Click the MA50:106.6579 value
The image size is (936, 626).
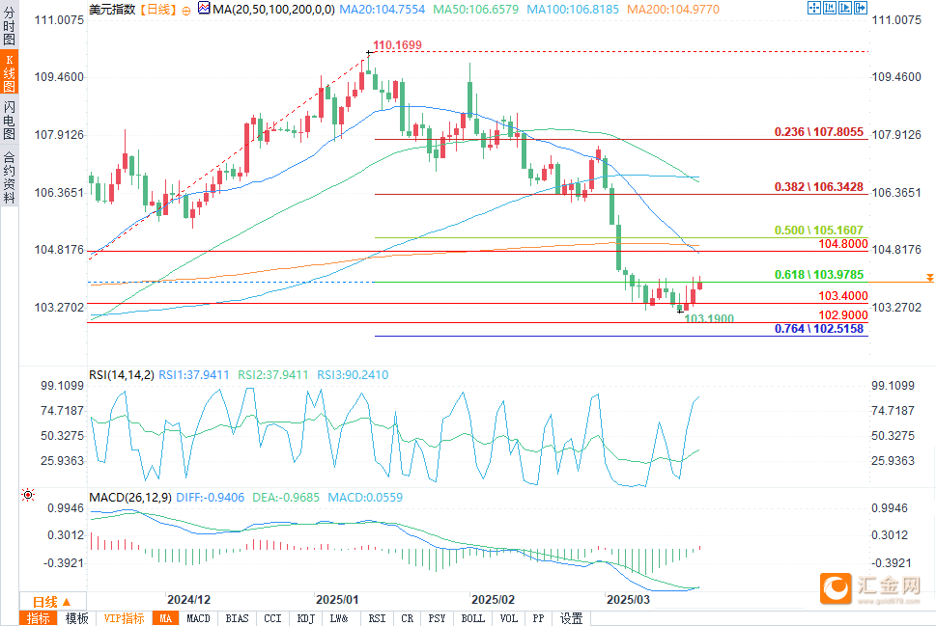(476, 10)
